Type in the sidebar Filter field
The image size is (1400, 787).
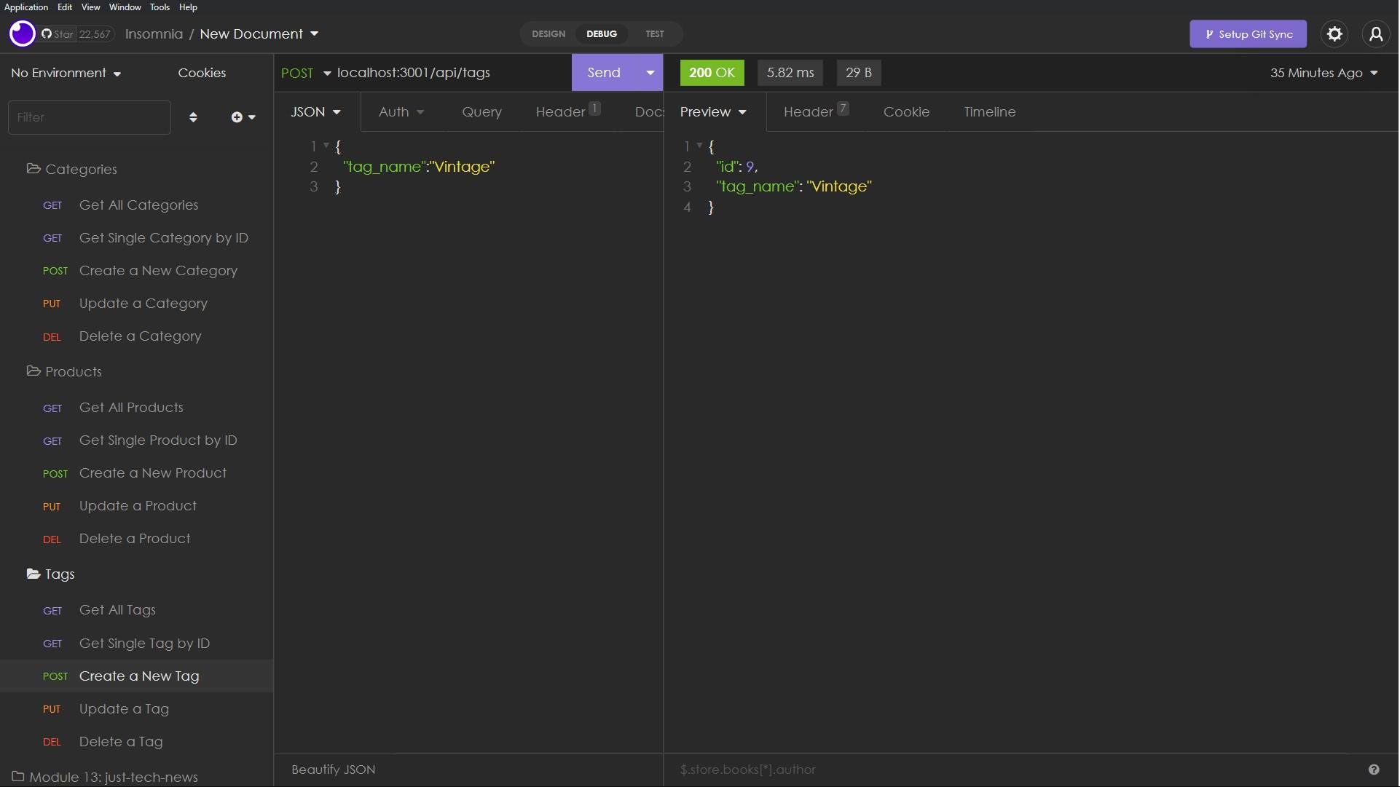coord(89,116)
